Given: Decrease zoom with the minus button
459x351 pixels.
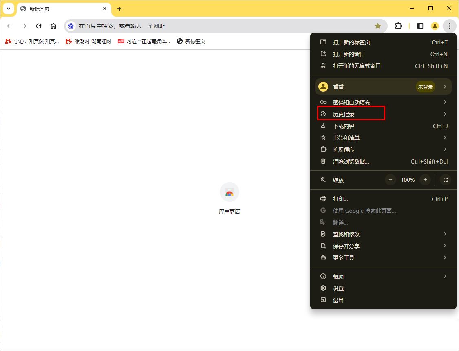Looking at the screenshot, I should coord(390,180).
